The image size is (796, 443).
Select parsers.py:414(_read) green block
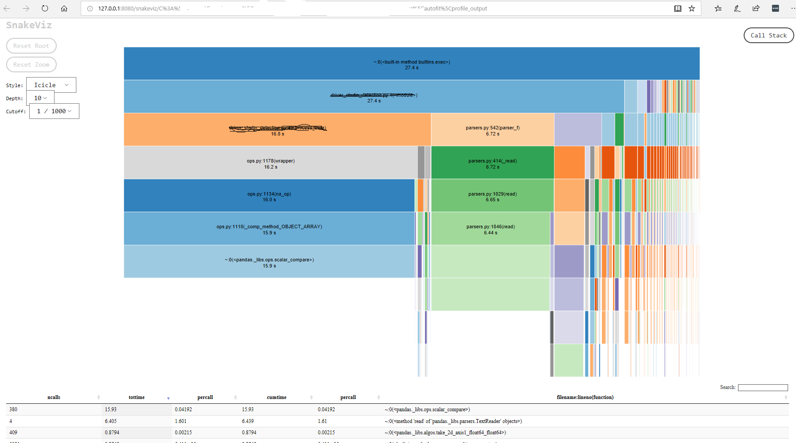click(492, 162)
